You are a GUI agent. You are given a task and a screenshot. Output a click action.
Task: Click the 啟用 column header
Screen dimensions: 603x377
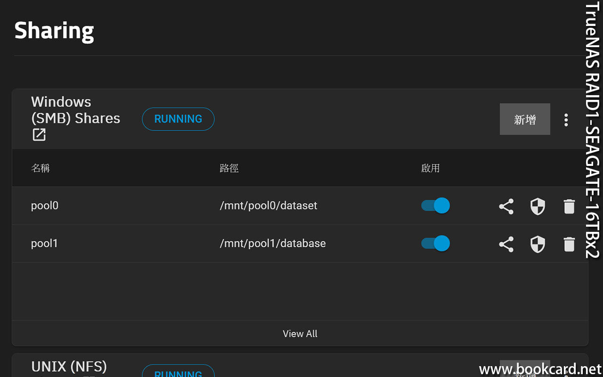430,168
